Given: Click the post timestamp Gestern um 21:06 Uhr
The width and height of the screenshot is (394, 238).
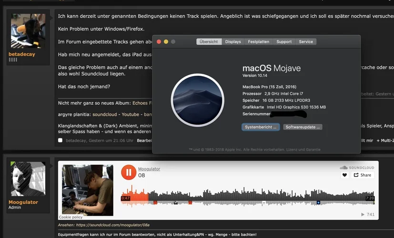Looking at the screenshot, I should (x=111, y=140).
